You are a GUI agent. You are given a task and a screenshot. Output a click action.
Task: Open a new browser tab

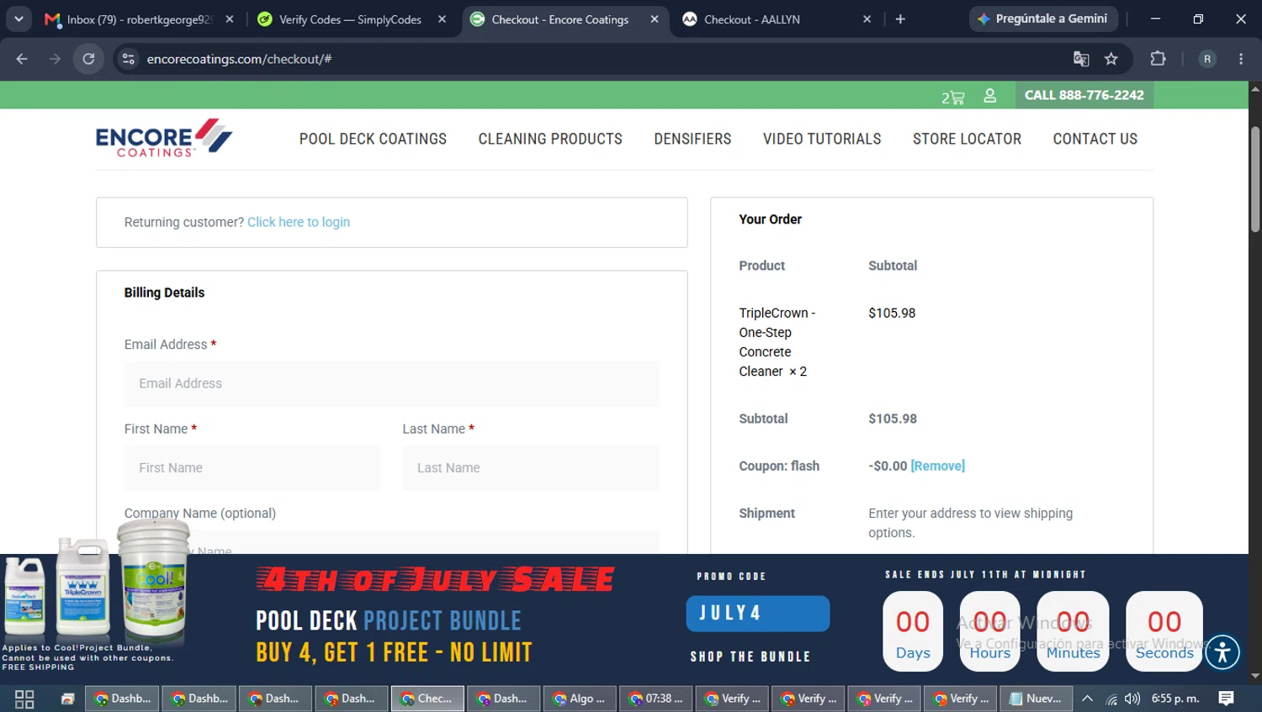click(900, 19)
